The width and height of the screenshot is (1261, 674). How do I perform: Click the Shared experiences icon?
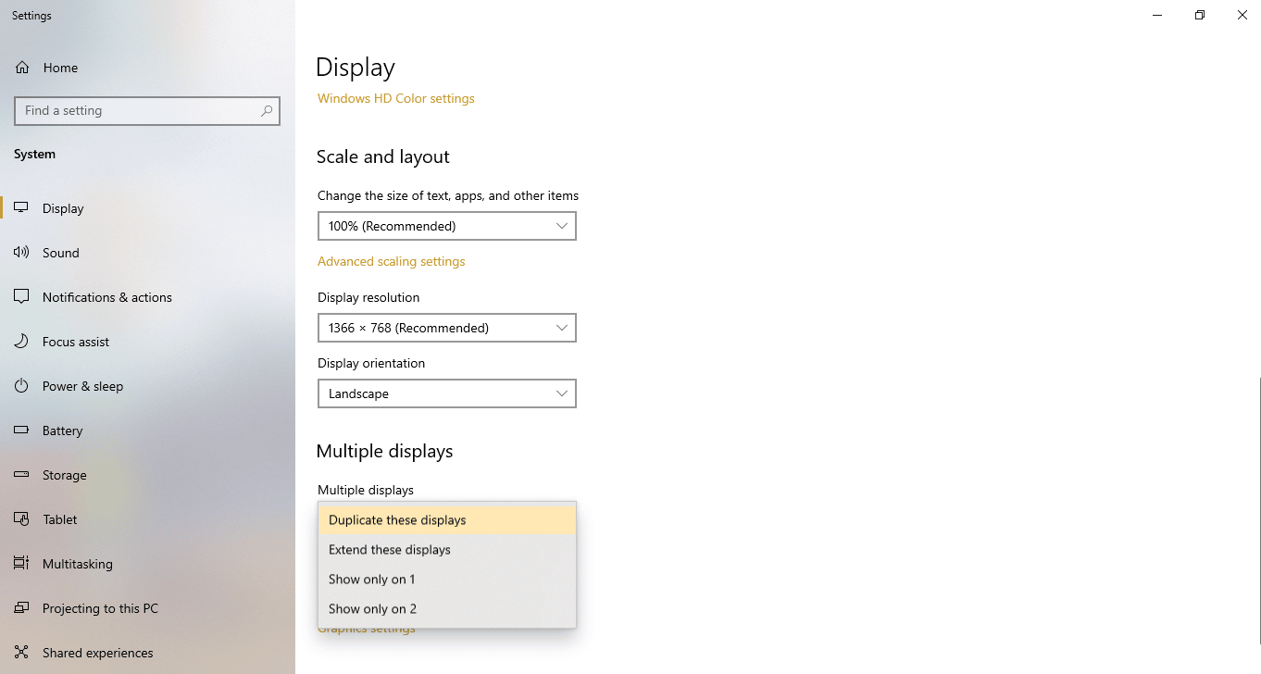21,653
